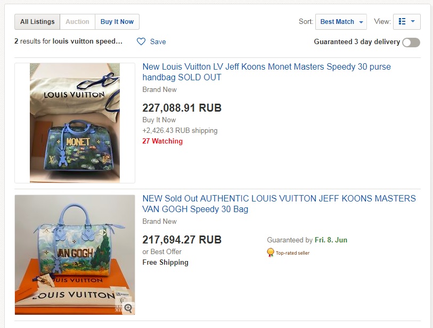Click the Top-rated seller badge icon
Screen dimensions: 433x328
point(271,253)
